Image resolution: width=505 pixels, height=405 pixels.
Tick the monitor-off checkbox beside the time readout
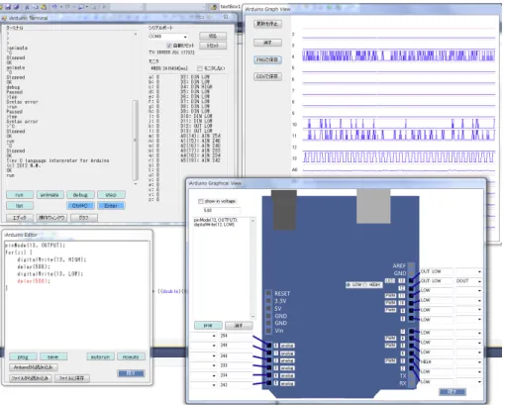coord(199,68)
